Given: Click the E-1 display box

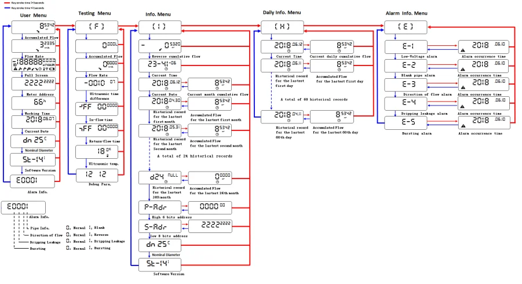Looking at the screenshot, I should [406, 47].
